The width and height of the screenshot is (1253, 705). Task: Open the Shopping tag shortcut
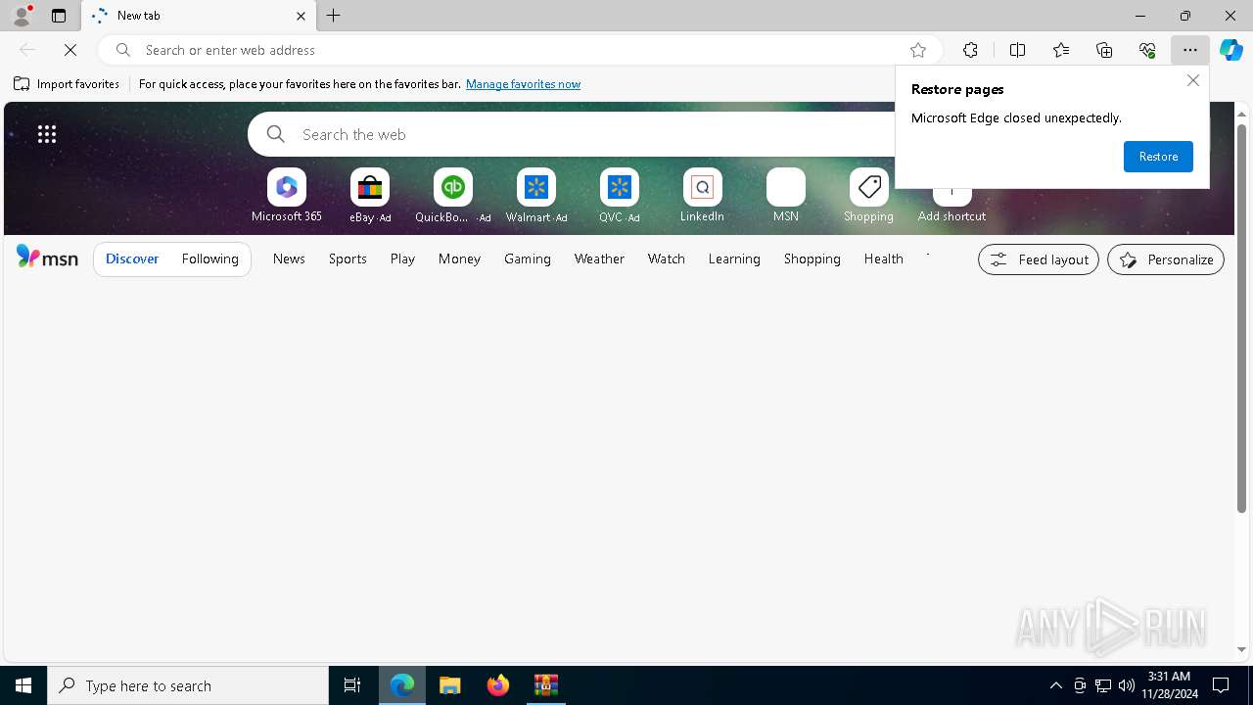click(x=869, y=196)
